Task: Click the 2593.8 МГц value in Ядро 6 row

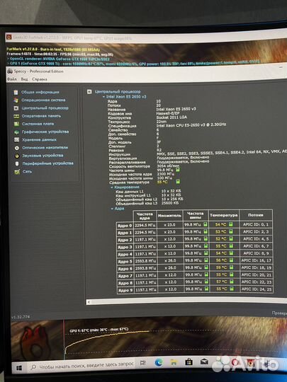Action: (x=145, y=268)
